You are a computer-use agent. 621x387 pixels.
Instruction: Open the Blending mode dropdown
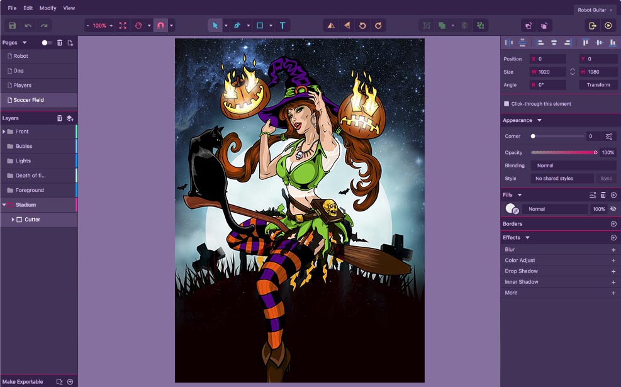(x=573, y=165)
